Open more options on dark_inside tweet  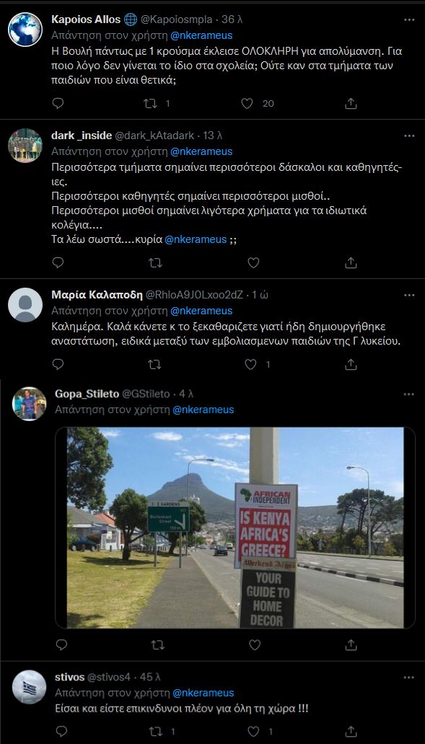coord(409,136)
